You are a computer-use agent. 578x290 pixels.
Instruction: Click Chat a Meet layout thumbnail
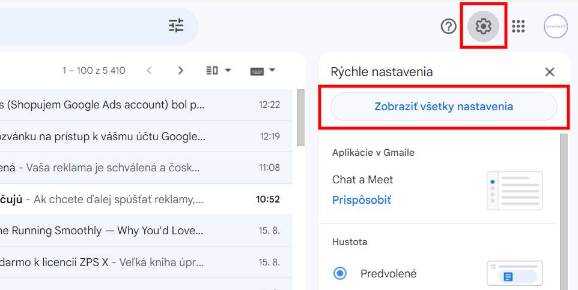515,191
